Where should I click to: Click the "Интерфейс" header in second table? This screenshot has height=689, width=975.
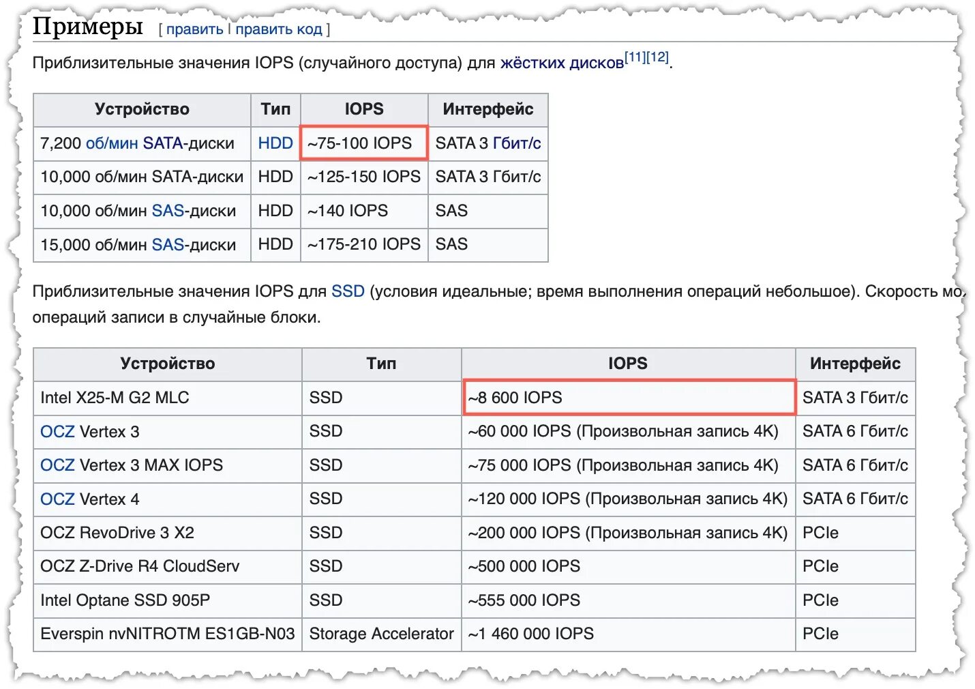click(x=856, y=364)
